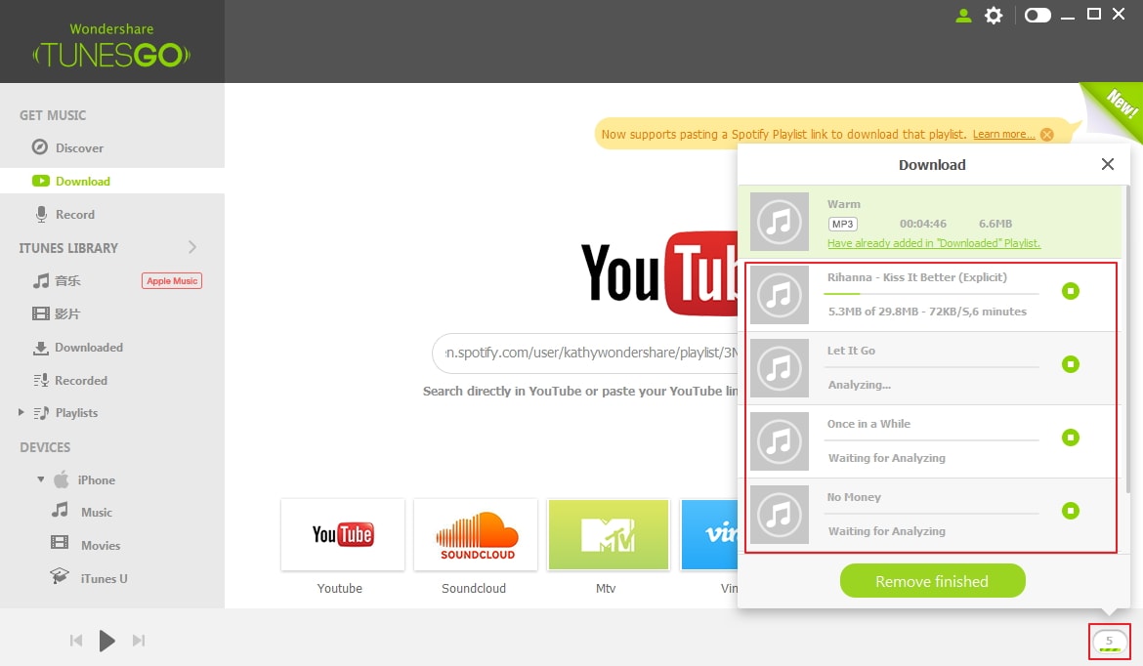Open Playlists in sidebar
This screenshot has height=666, width=1143.
pyautogui.click(x=66, y=412)
